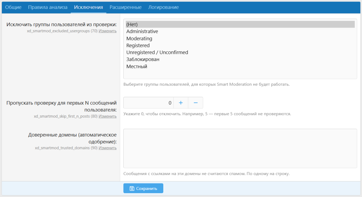
Task: Select the Местный user group
Action: point(137,66)
